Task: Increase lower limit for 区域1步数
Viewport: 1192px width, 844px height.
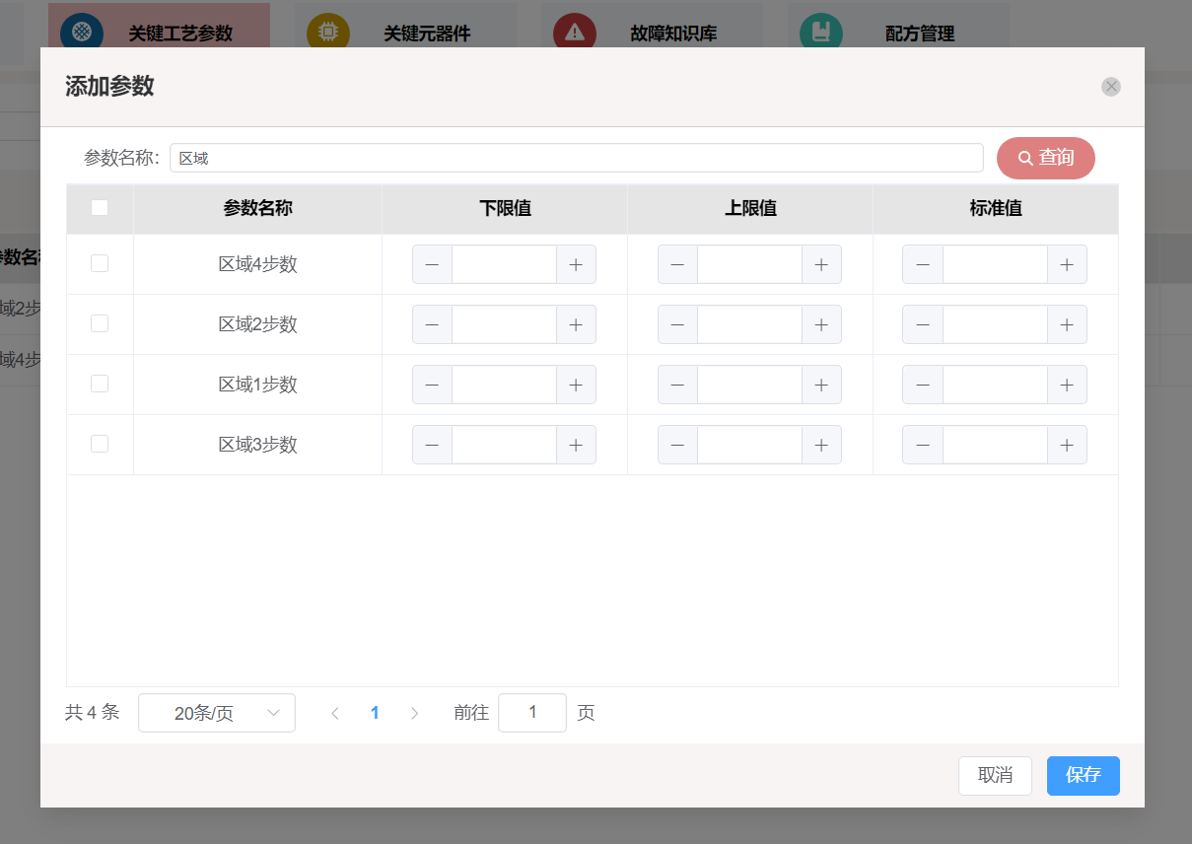Action: pos(576,385)
